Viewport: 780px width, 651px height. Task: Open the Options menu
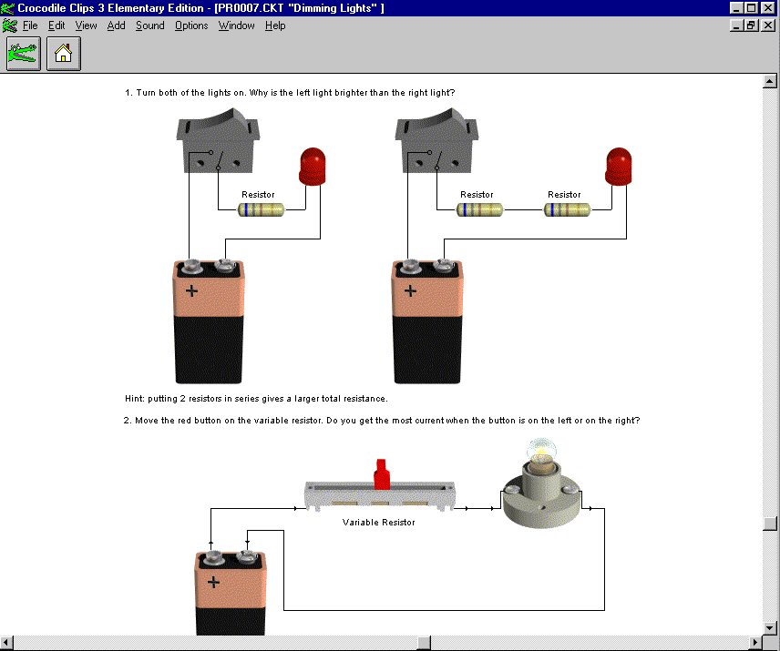191,25
